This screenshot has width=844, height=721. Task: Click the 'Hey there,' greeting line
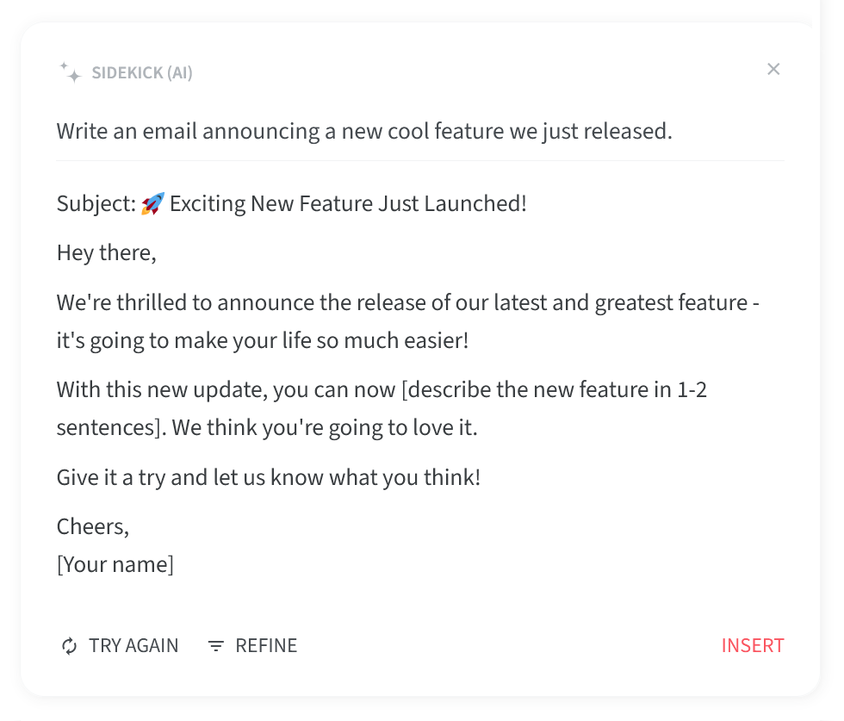click(107, 253)
